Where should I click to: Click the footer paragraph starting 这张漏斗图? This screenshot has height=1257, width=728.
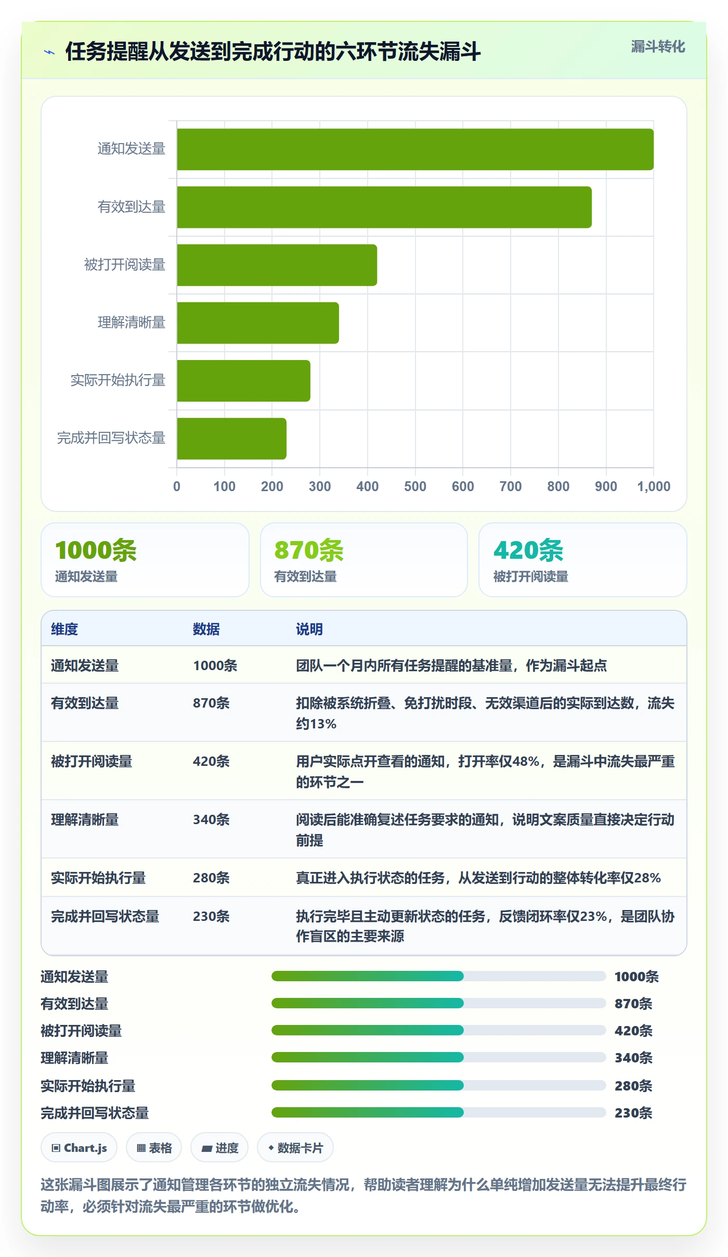[363, 1195]
